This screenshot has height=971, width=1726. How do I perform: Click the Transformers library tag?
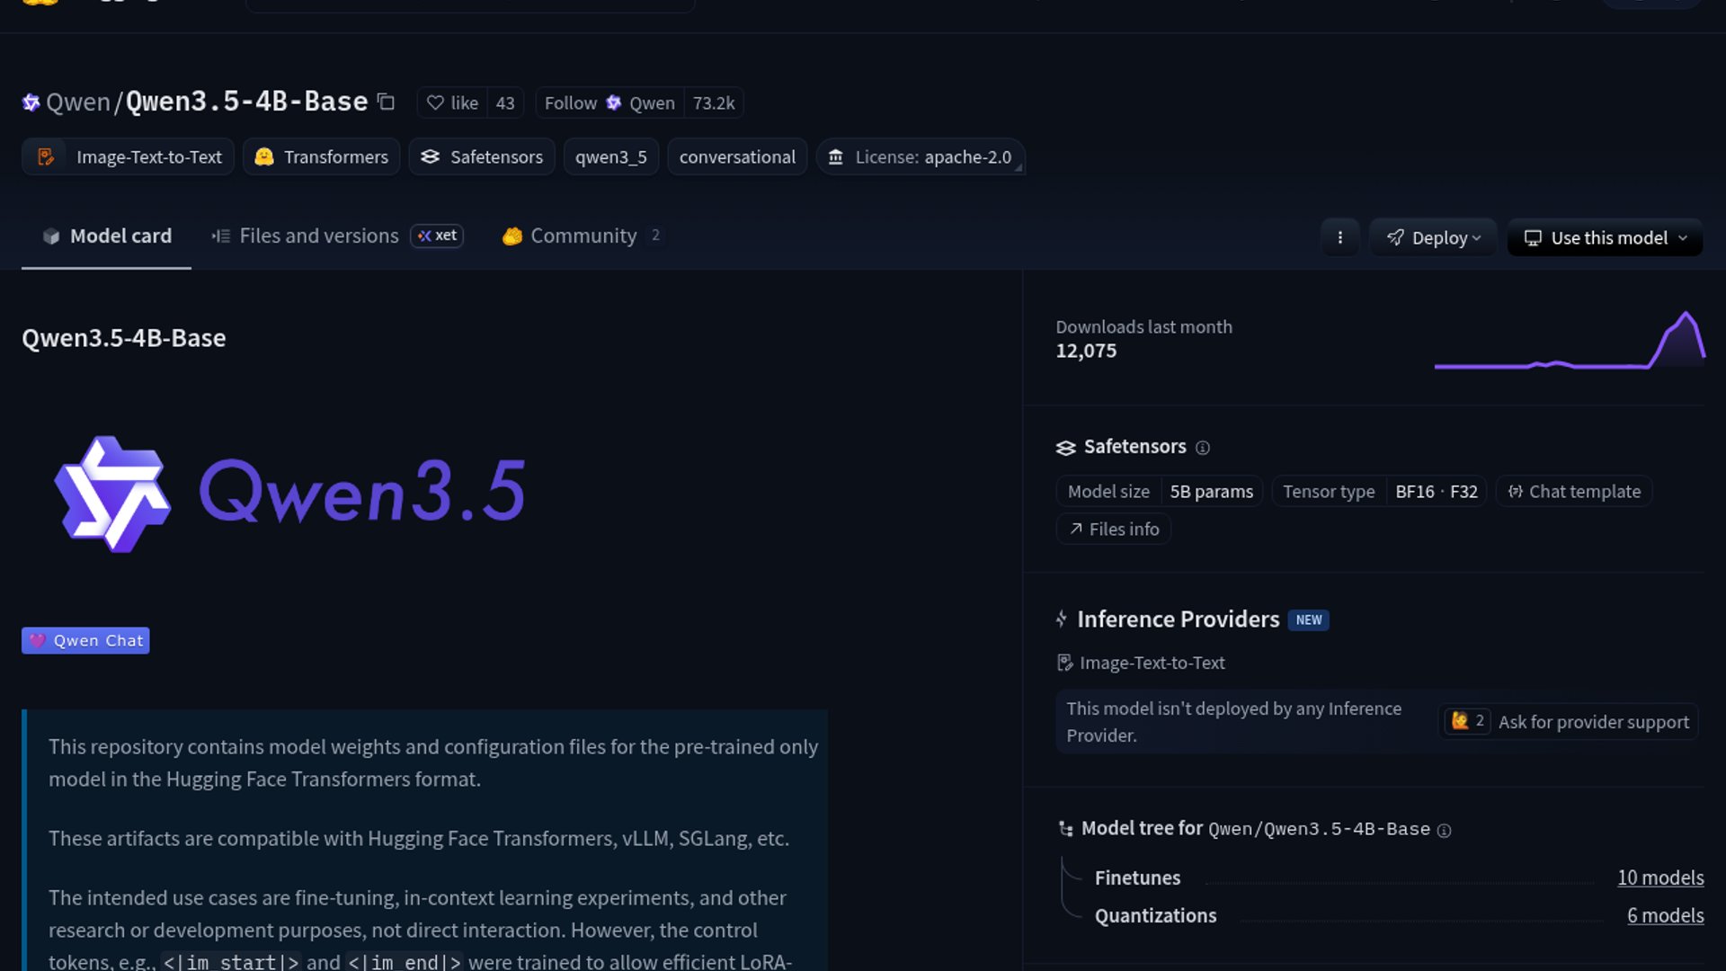click(322, 156)
